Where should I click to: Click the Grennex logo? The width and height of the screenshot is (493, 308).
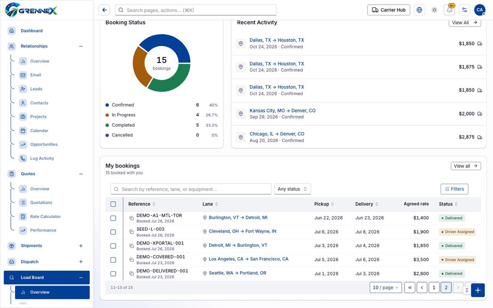coord(32,9)
